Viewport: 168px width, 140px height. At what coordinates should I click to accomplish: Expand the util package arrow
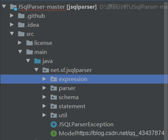pos(44,115)
